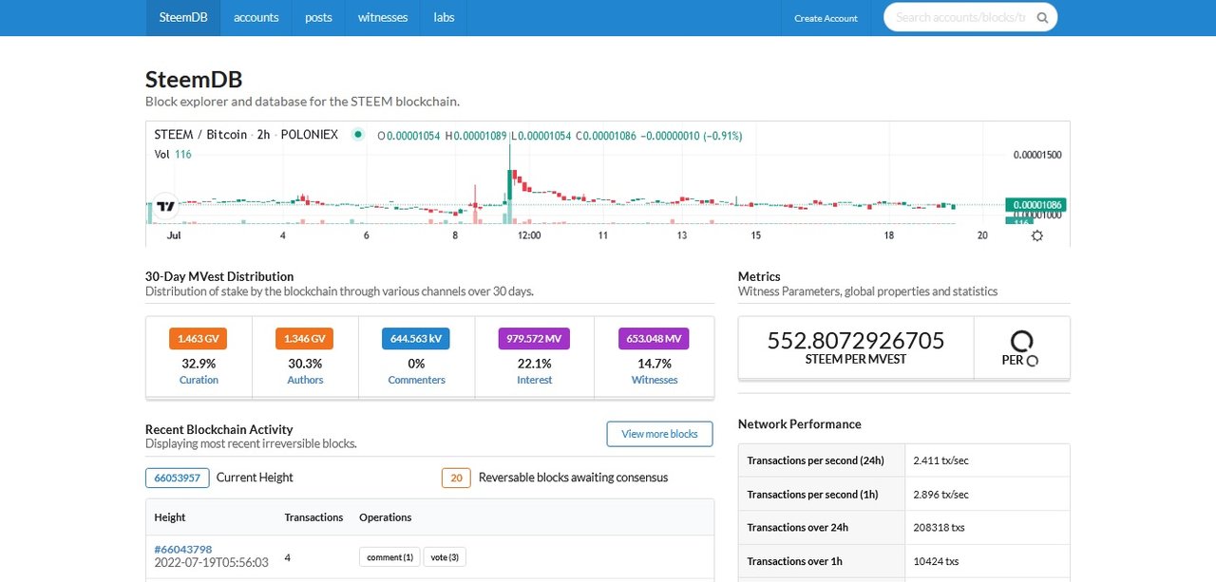
Task: Click the 0.00001086 price label on chart
Action: [x=1036, y=205]
